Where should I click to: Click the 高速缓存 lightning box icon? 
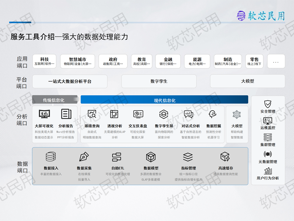(x=225, y=157)
